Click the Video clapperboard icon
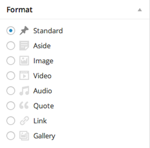This screenshot has width=150, height=148. pyautogui.click(x=24, y=76)
